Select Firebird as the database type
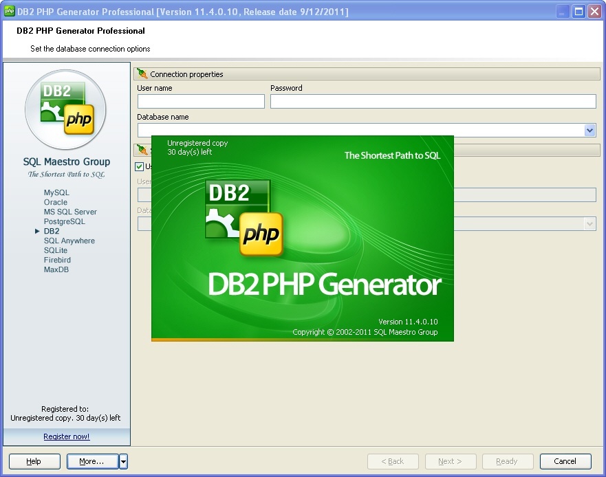 (x=57, y=260)
